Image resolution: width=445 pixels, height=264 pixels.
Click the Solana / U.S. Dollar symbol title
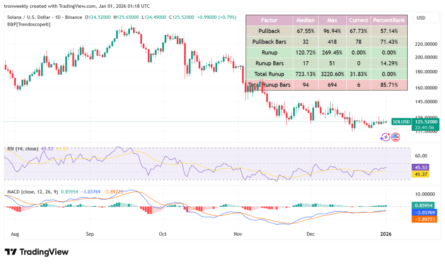point(28,17)
